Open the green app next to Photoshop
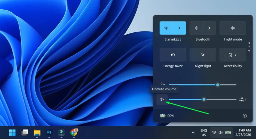 (61, 132)
